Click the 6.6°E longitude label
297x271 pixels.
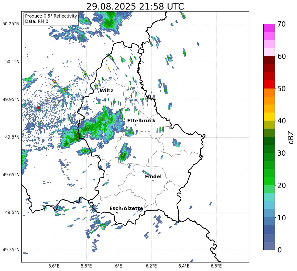pos(216,266)
